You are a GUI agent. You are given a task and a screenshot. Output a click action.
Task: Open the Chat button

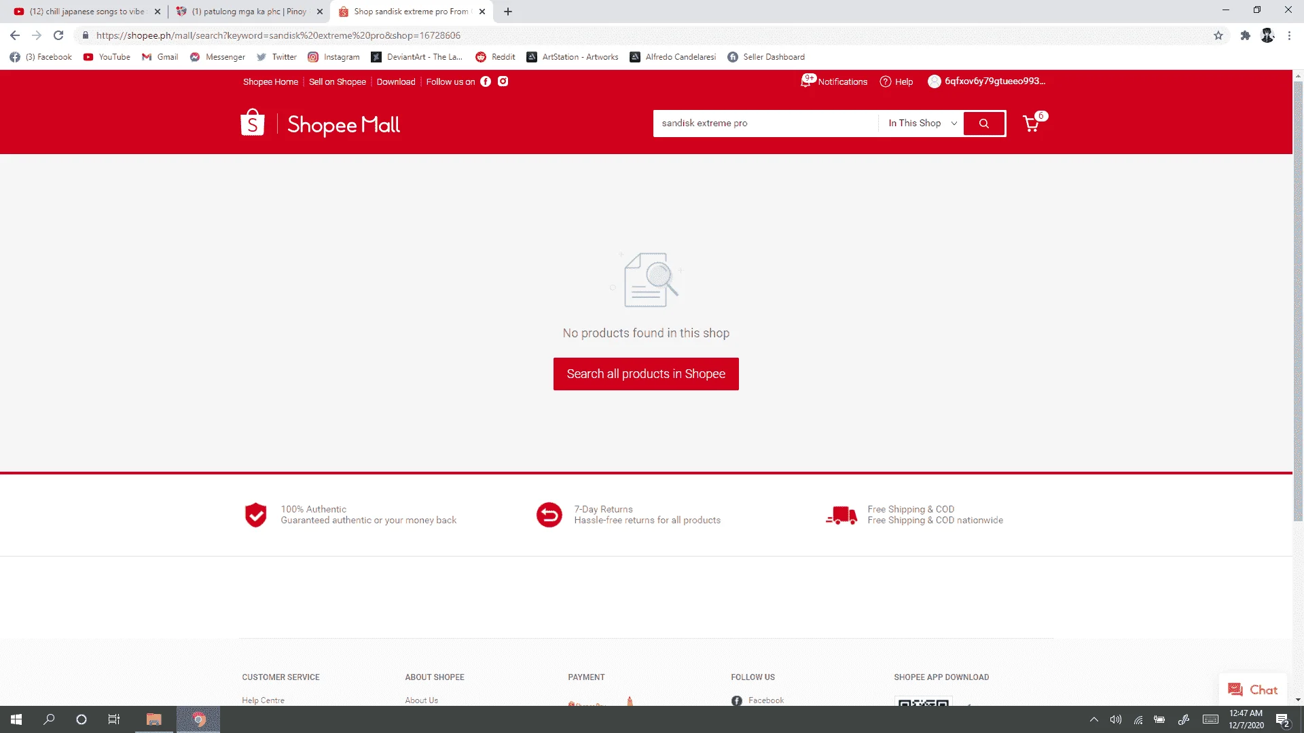tap(1253, 690)
